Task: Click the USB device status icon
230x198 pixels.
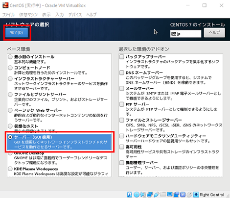Action: tap(157, 195)
